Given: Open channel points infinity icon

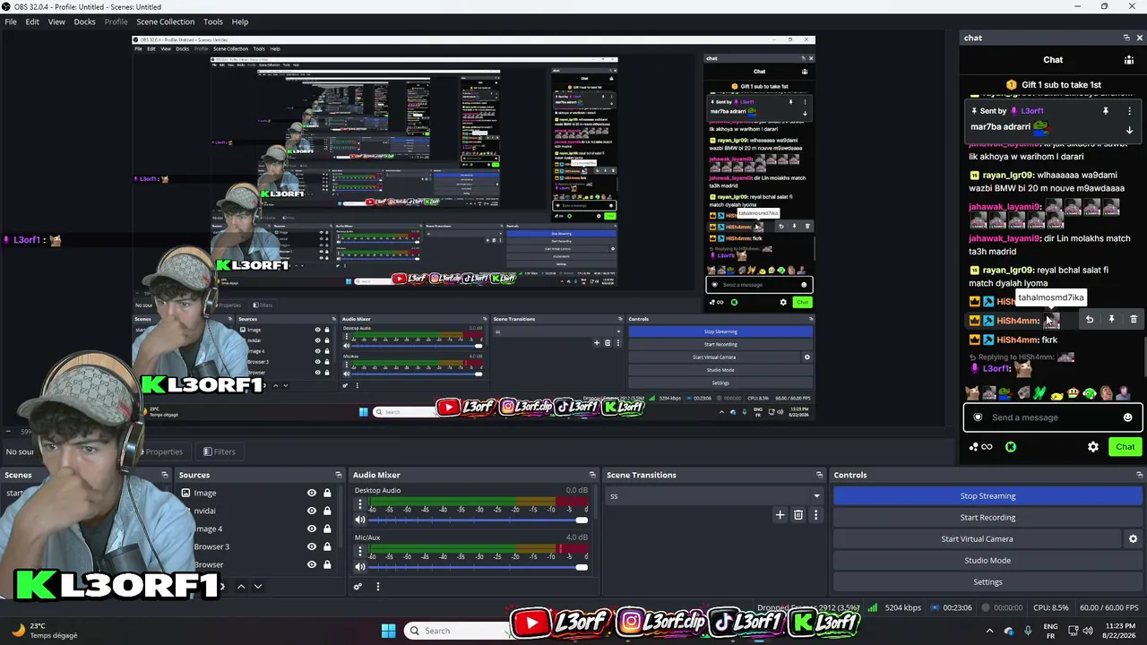Looking at the screenshot, I should (x=987, y=447).
